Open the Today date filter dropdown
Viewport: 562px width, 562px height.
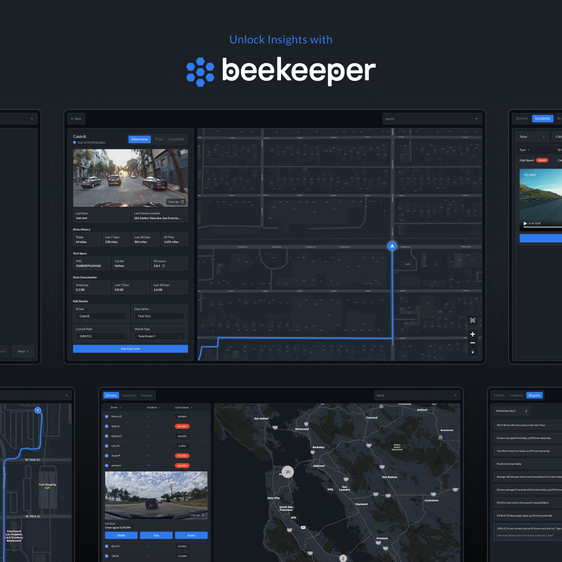(531, 136)
